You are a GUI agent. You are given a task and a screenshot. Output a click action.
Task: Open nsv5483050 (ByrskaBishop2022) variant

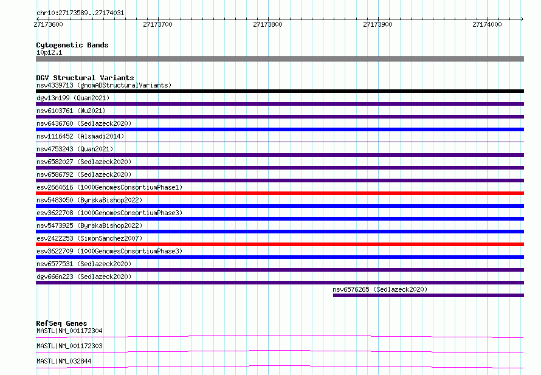[x=89, y=200]
